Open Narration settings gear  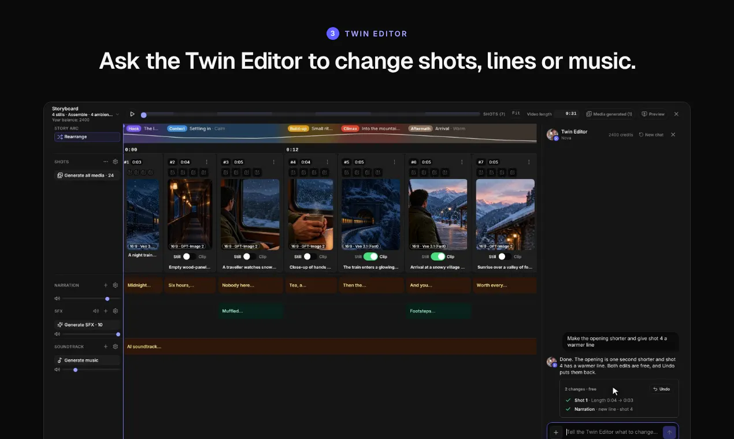116,285
